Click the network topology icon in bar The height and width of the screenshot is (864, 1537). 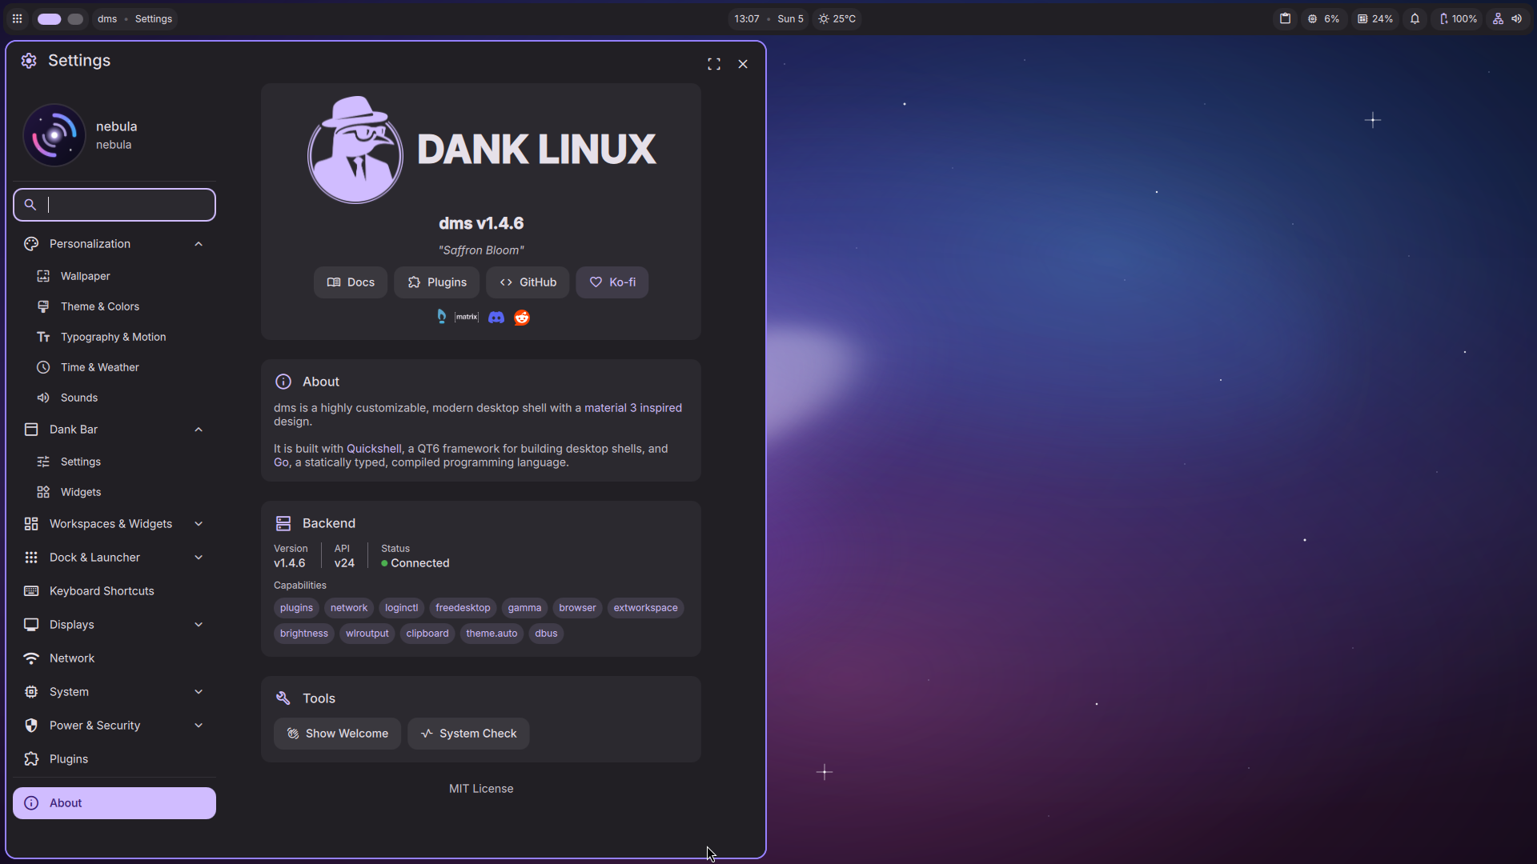click(x=1498, y=18)
